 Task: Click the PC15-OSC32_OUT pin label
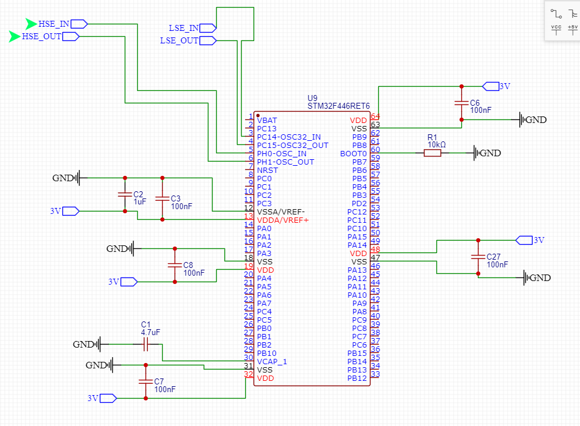tap(293, 146)
